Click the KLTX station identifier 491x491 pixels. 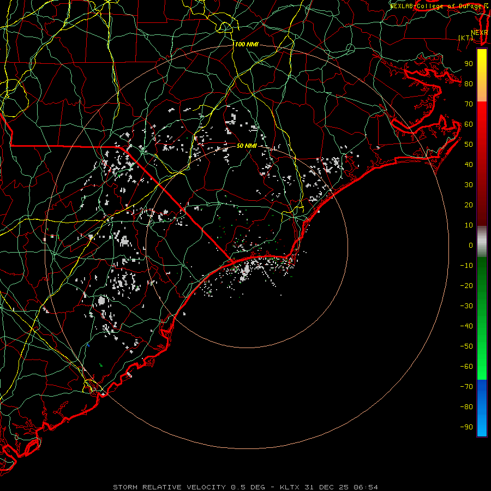[x=290, y=487]
